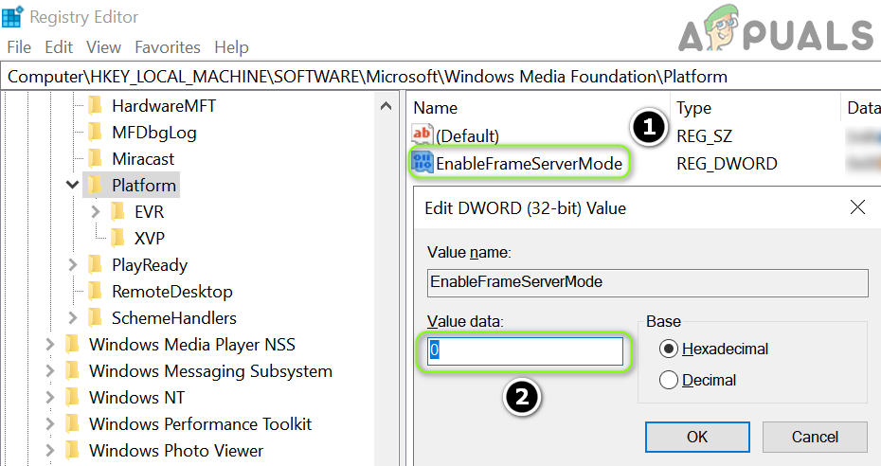Click the EnableFrameServerMode DWORD icon
This screenshot has height=466, width=881.
pos(422,162)
